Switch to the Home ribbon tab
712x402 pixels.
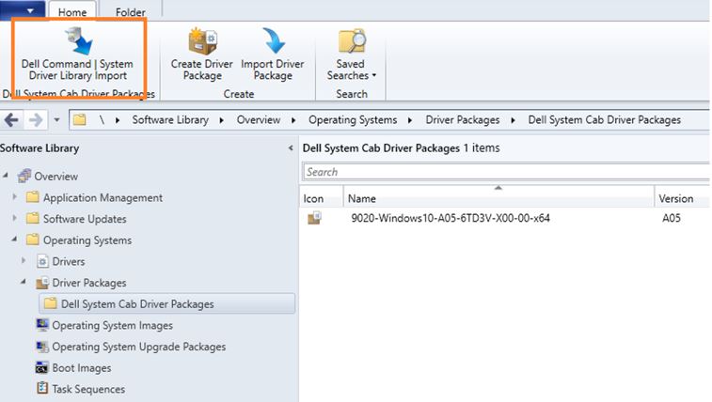click(72, 12)
